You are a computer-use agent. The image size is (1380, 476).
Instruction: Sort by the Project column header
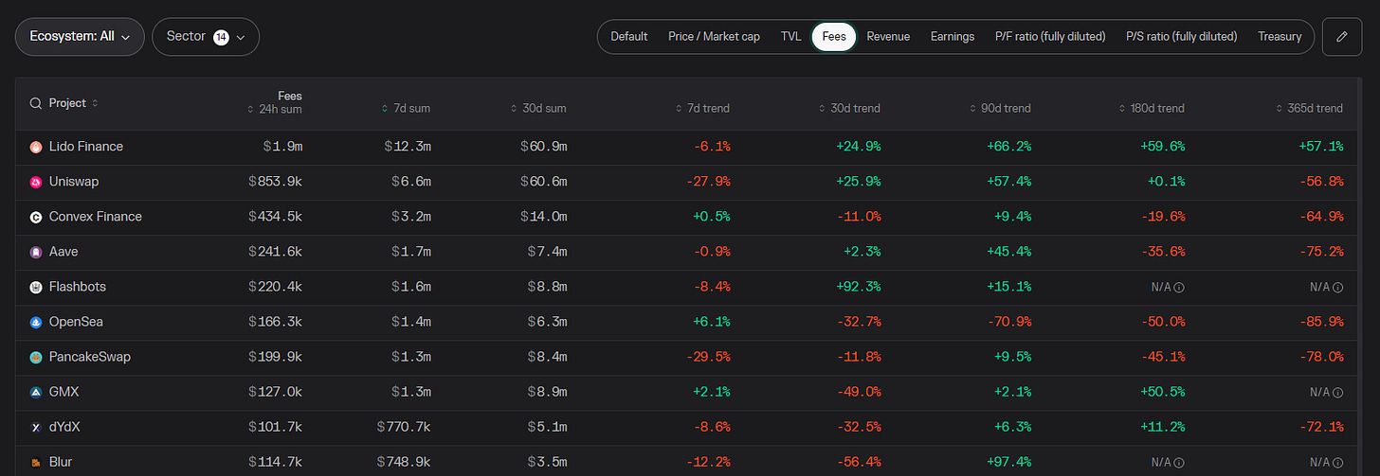coord(74,103)
